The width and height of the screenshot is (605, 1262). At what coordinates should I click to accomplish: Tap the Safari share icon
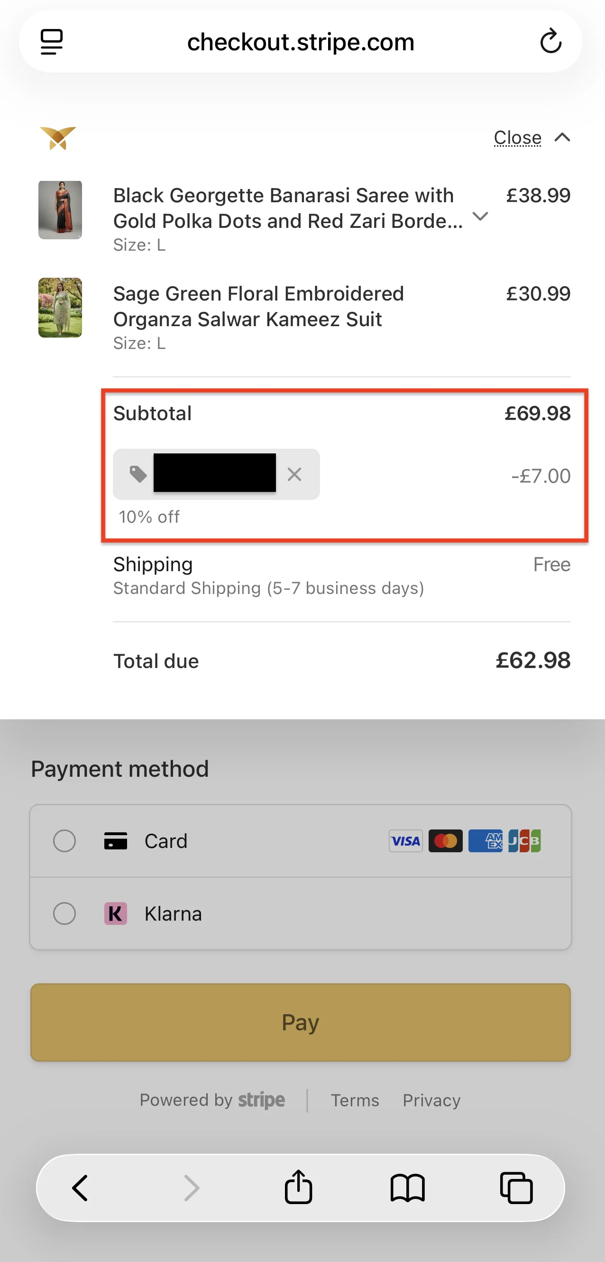tap(299, 1188)
